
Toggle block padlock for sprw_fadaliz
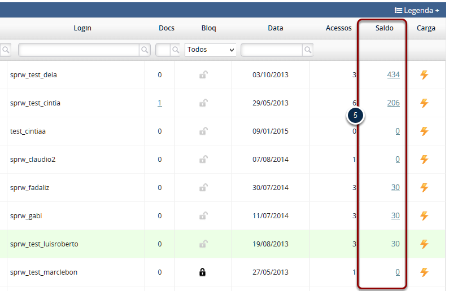pos(203,188)
